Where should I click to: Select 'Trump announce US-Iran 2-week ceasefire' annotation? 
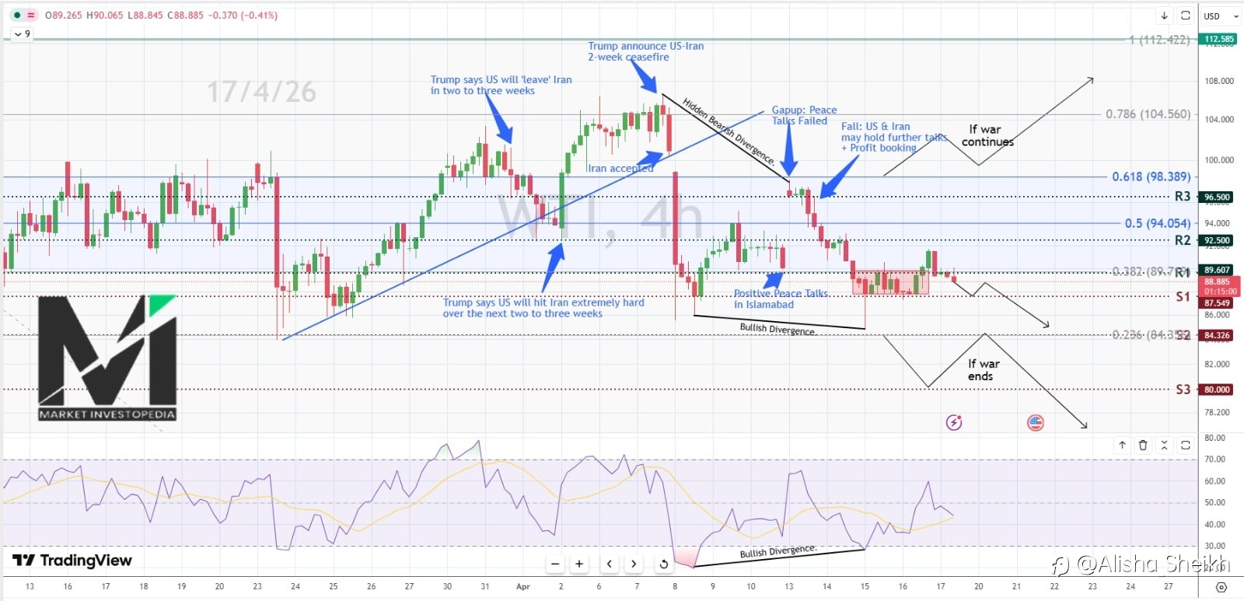[645, 51]
